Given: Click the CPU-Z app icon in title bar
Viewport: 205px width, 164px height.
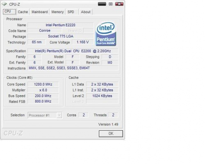Looking at the screenshot, I should [5, 4].
